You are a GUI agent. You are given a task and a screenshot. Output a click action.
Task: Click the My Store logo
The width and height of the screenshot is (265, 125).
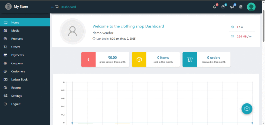coord(9,7)
